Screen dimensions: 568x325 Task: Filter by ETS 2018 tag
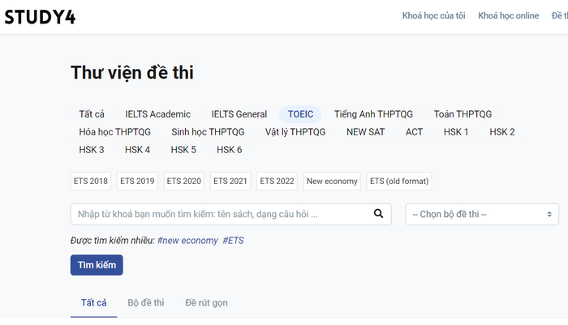click(x=91, y=181)
